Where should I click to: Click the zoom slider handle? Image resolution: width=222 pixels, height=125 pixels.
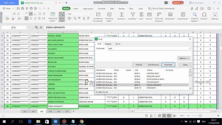pos(200,116)
